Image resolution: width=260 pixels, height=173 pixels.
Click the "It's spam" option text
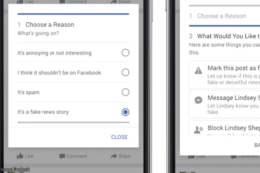pos(28,93)
